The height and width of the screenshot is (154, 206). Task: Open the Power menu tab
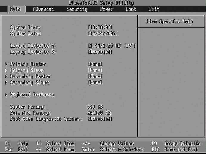(x=106, y=9)
